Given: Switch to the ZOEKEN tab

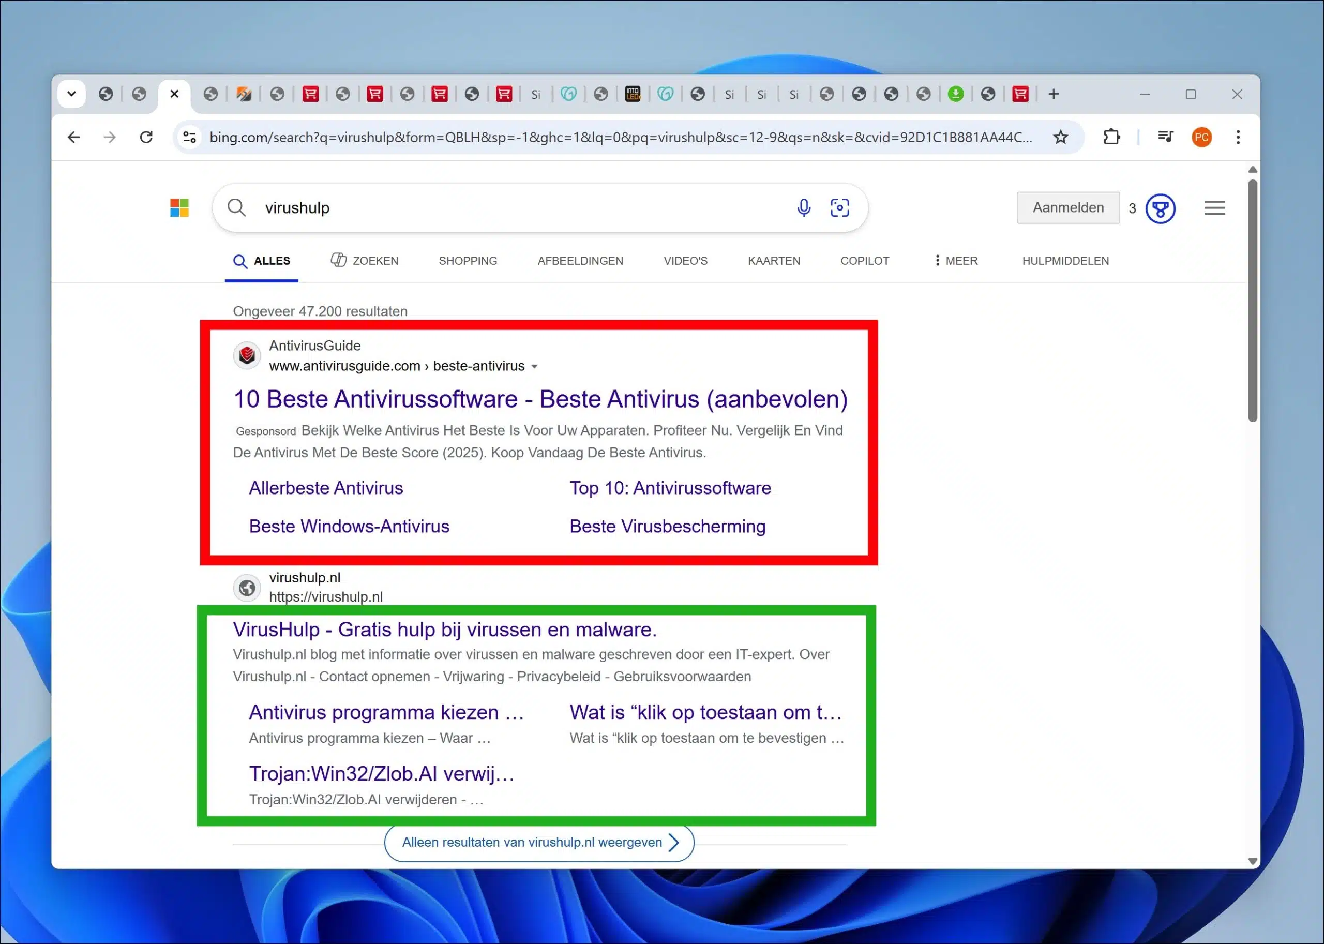Looking at the screenshot, I should click(x=365, y=261).
